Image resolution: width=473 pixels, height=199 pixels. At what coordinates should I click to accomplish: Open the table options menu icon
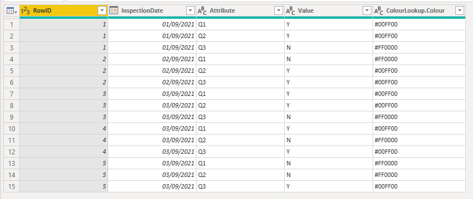pos(12,11)
